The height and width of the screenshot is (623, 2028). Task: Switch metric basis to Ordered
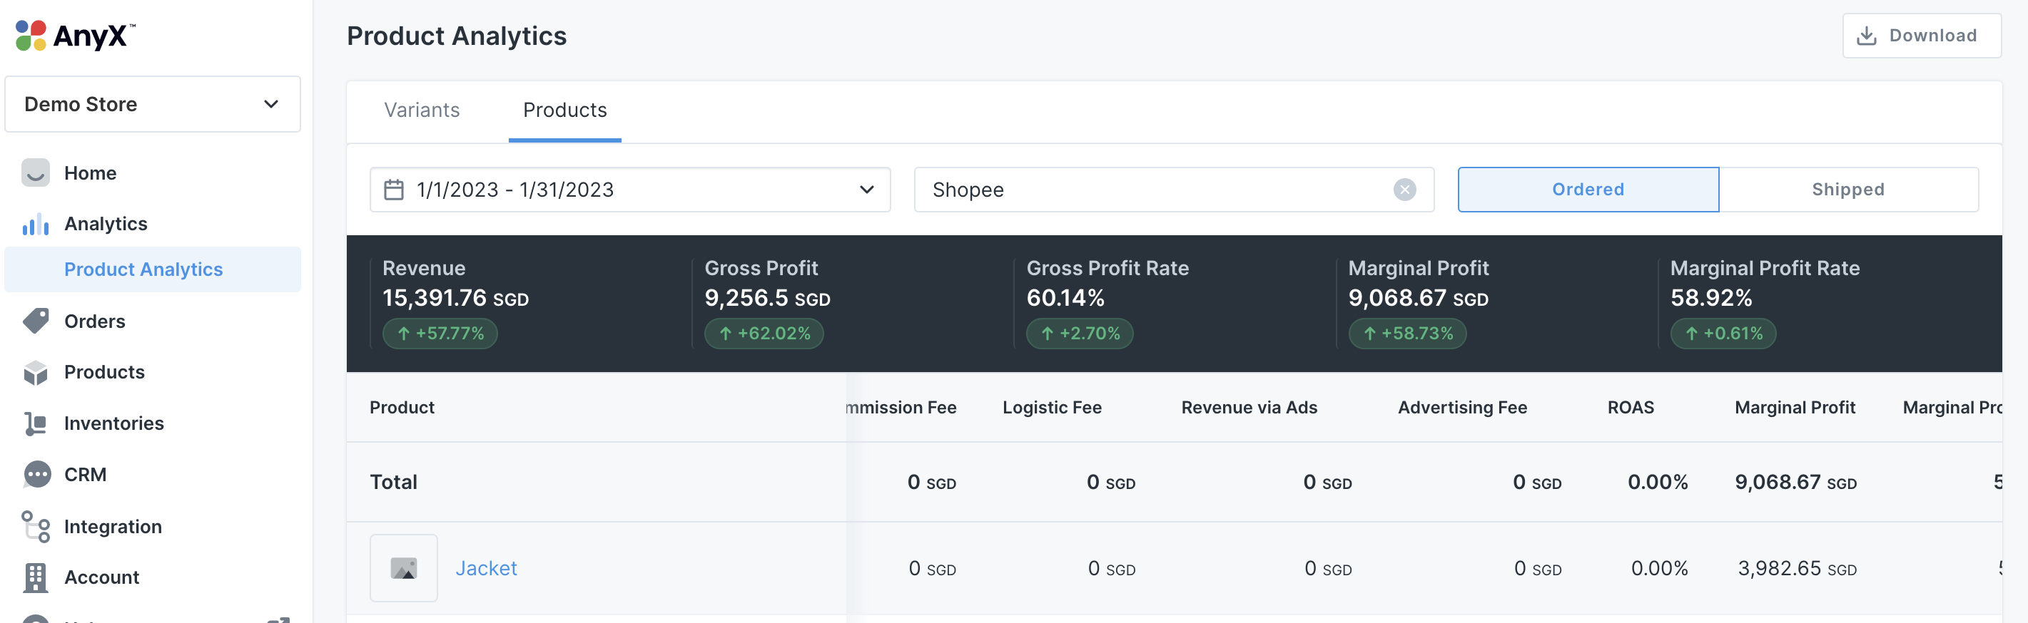(x=1587, y=190)
